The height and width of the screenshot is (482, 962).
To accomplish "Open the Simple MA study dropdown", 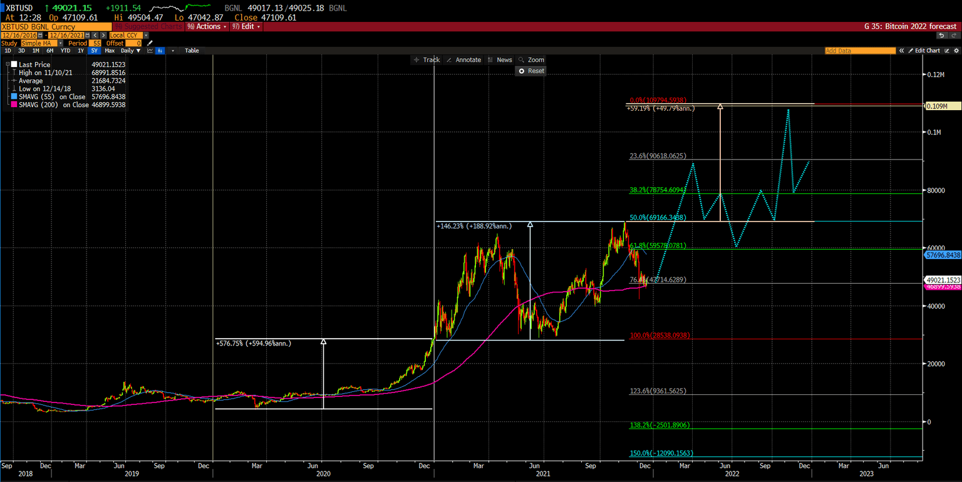I will click(x=60, y=43).
